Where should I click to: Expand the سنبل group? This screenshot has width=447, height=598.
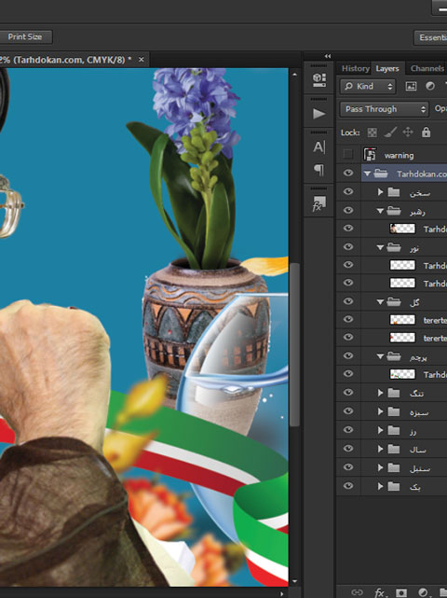click(380, 467)
